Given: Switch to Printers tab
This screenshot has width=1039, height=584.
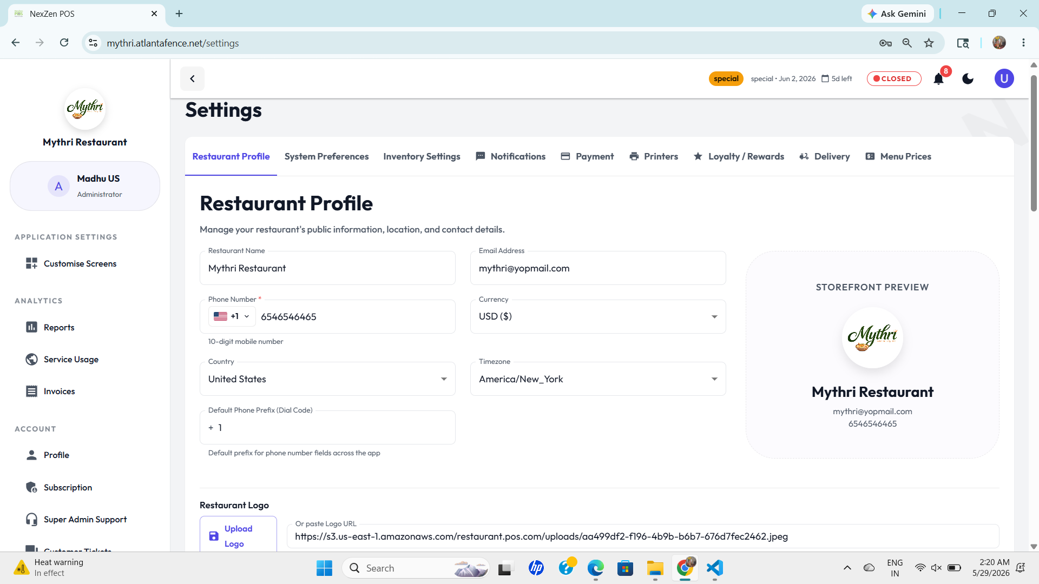Looking at the screenshot, I should [654, 157].
